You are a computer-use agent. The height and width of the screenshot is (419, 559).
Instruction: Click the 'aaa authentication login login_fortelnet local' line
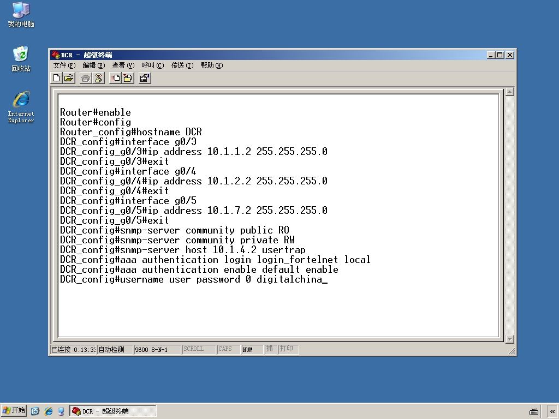click(215, 260)
